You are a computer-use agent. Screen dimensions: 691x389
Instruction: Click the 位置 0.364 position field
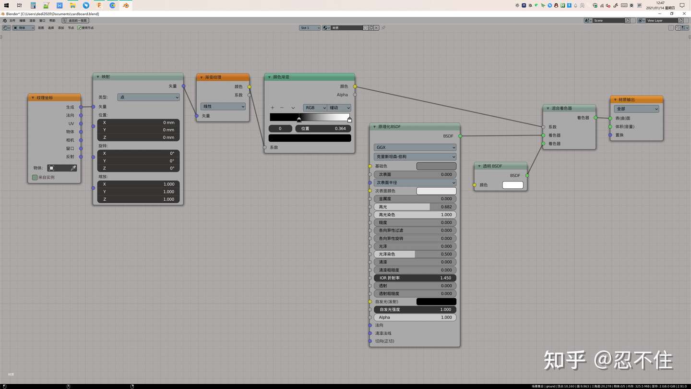(x=323, y=129)
